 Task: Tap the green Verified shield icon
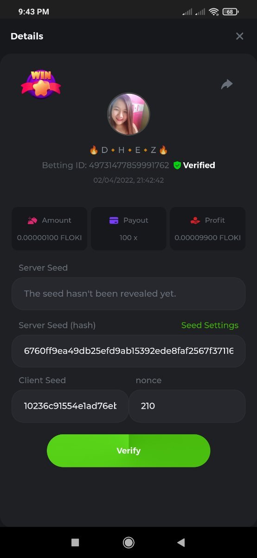pos(177,165)
